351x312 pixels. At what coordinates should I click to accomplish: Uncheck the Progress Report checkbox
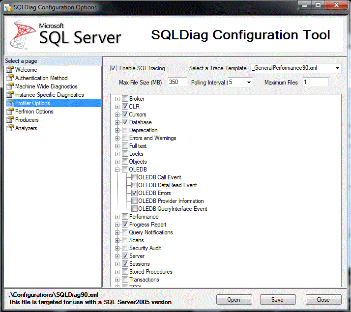point(125,225)
